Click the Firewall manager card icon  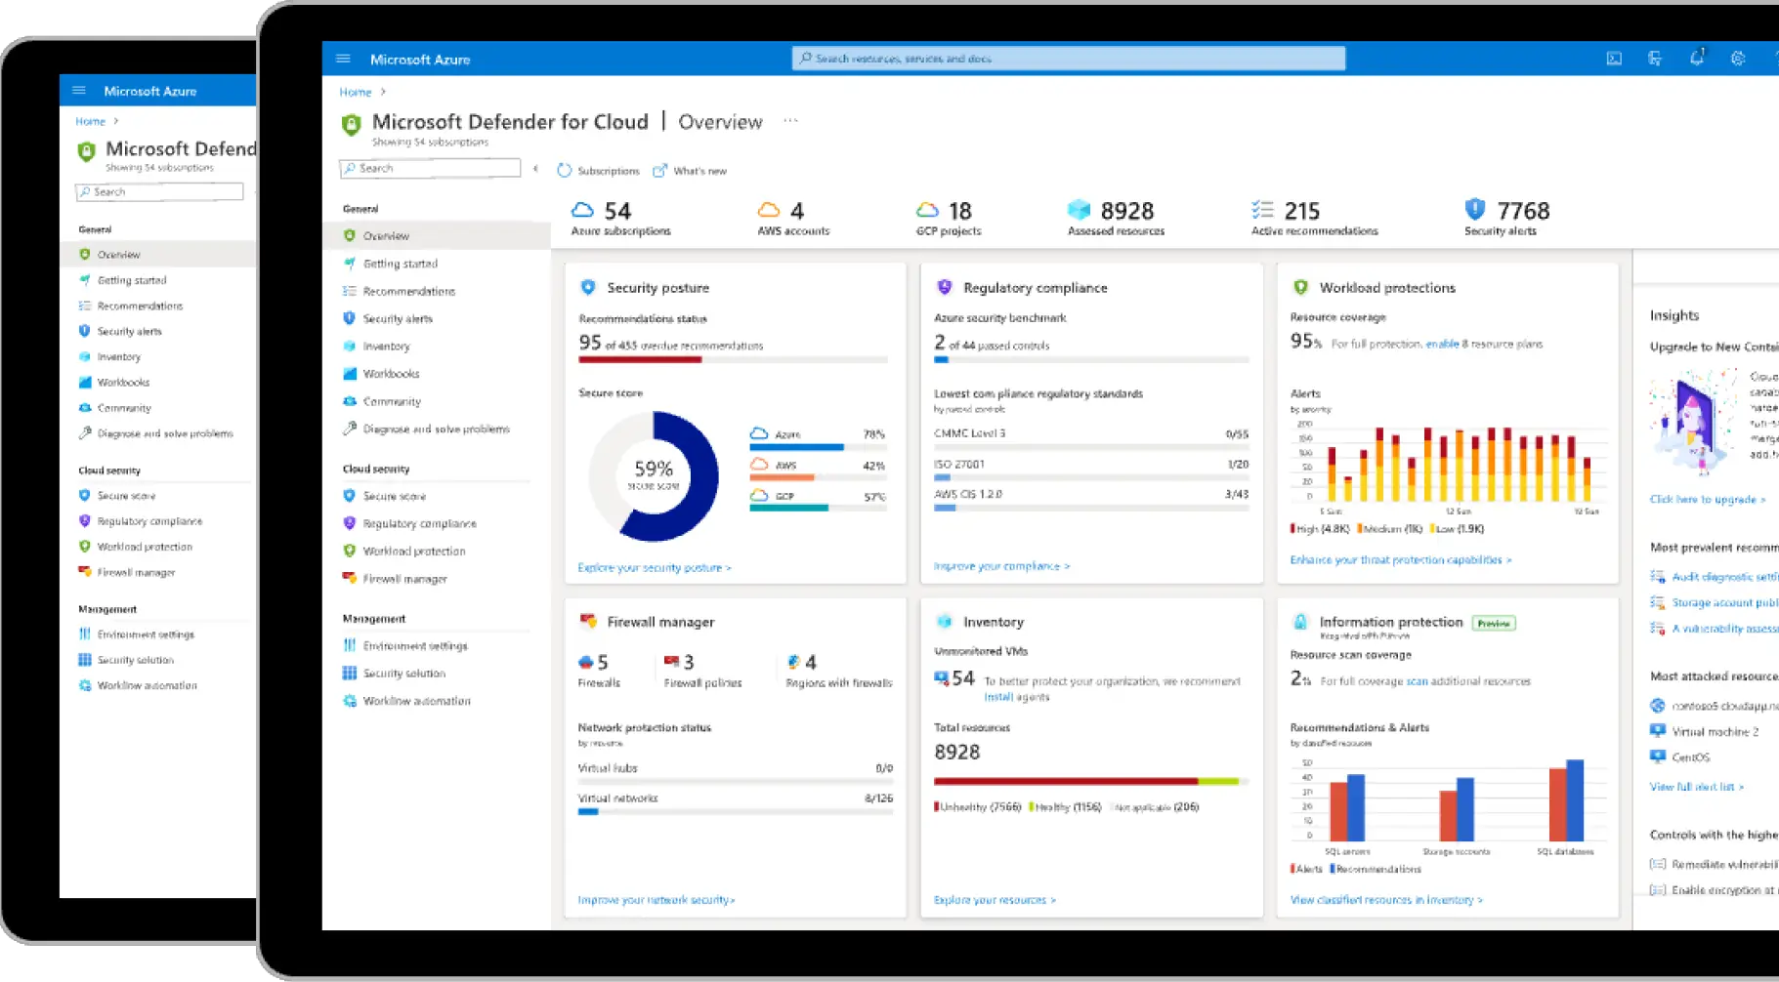point(588,621)
